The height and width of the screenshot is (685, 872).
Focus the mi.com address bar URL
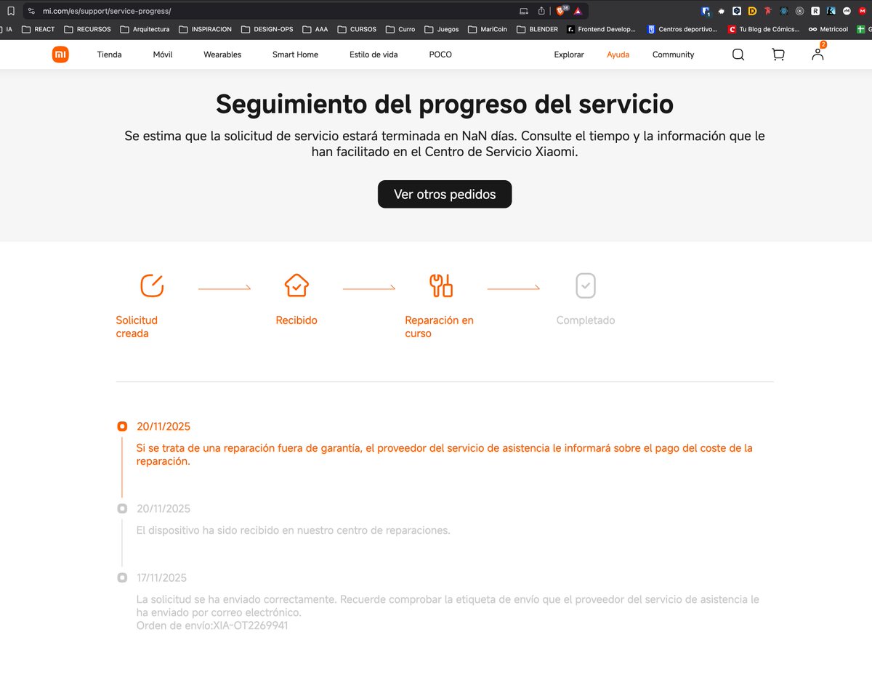pyautogui.click(x=107, y=12)
